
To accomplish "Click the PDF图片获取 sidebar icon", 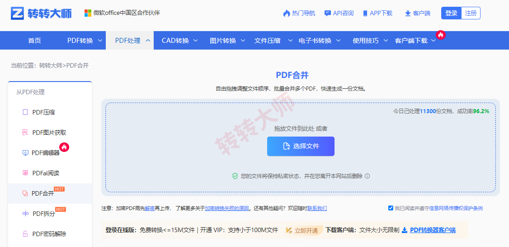I will click(25, 133).
